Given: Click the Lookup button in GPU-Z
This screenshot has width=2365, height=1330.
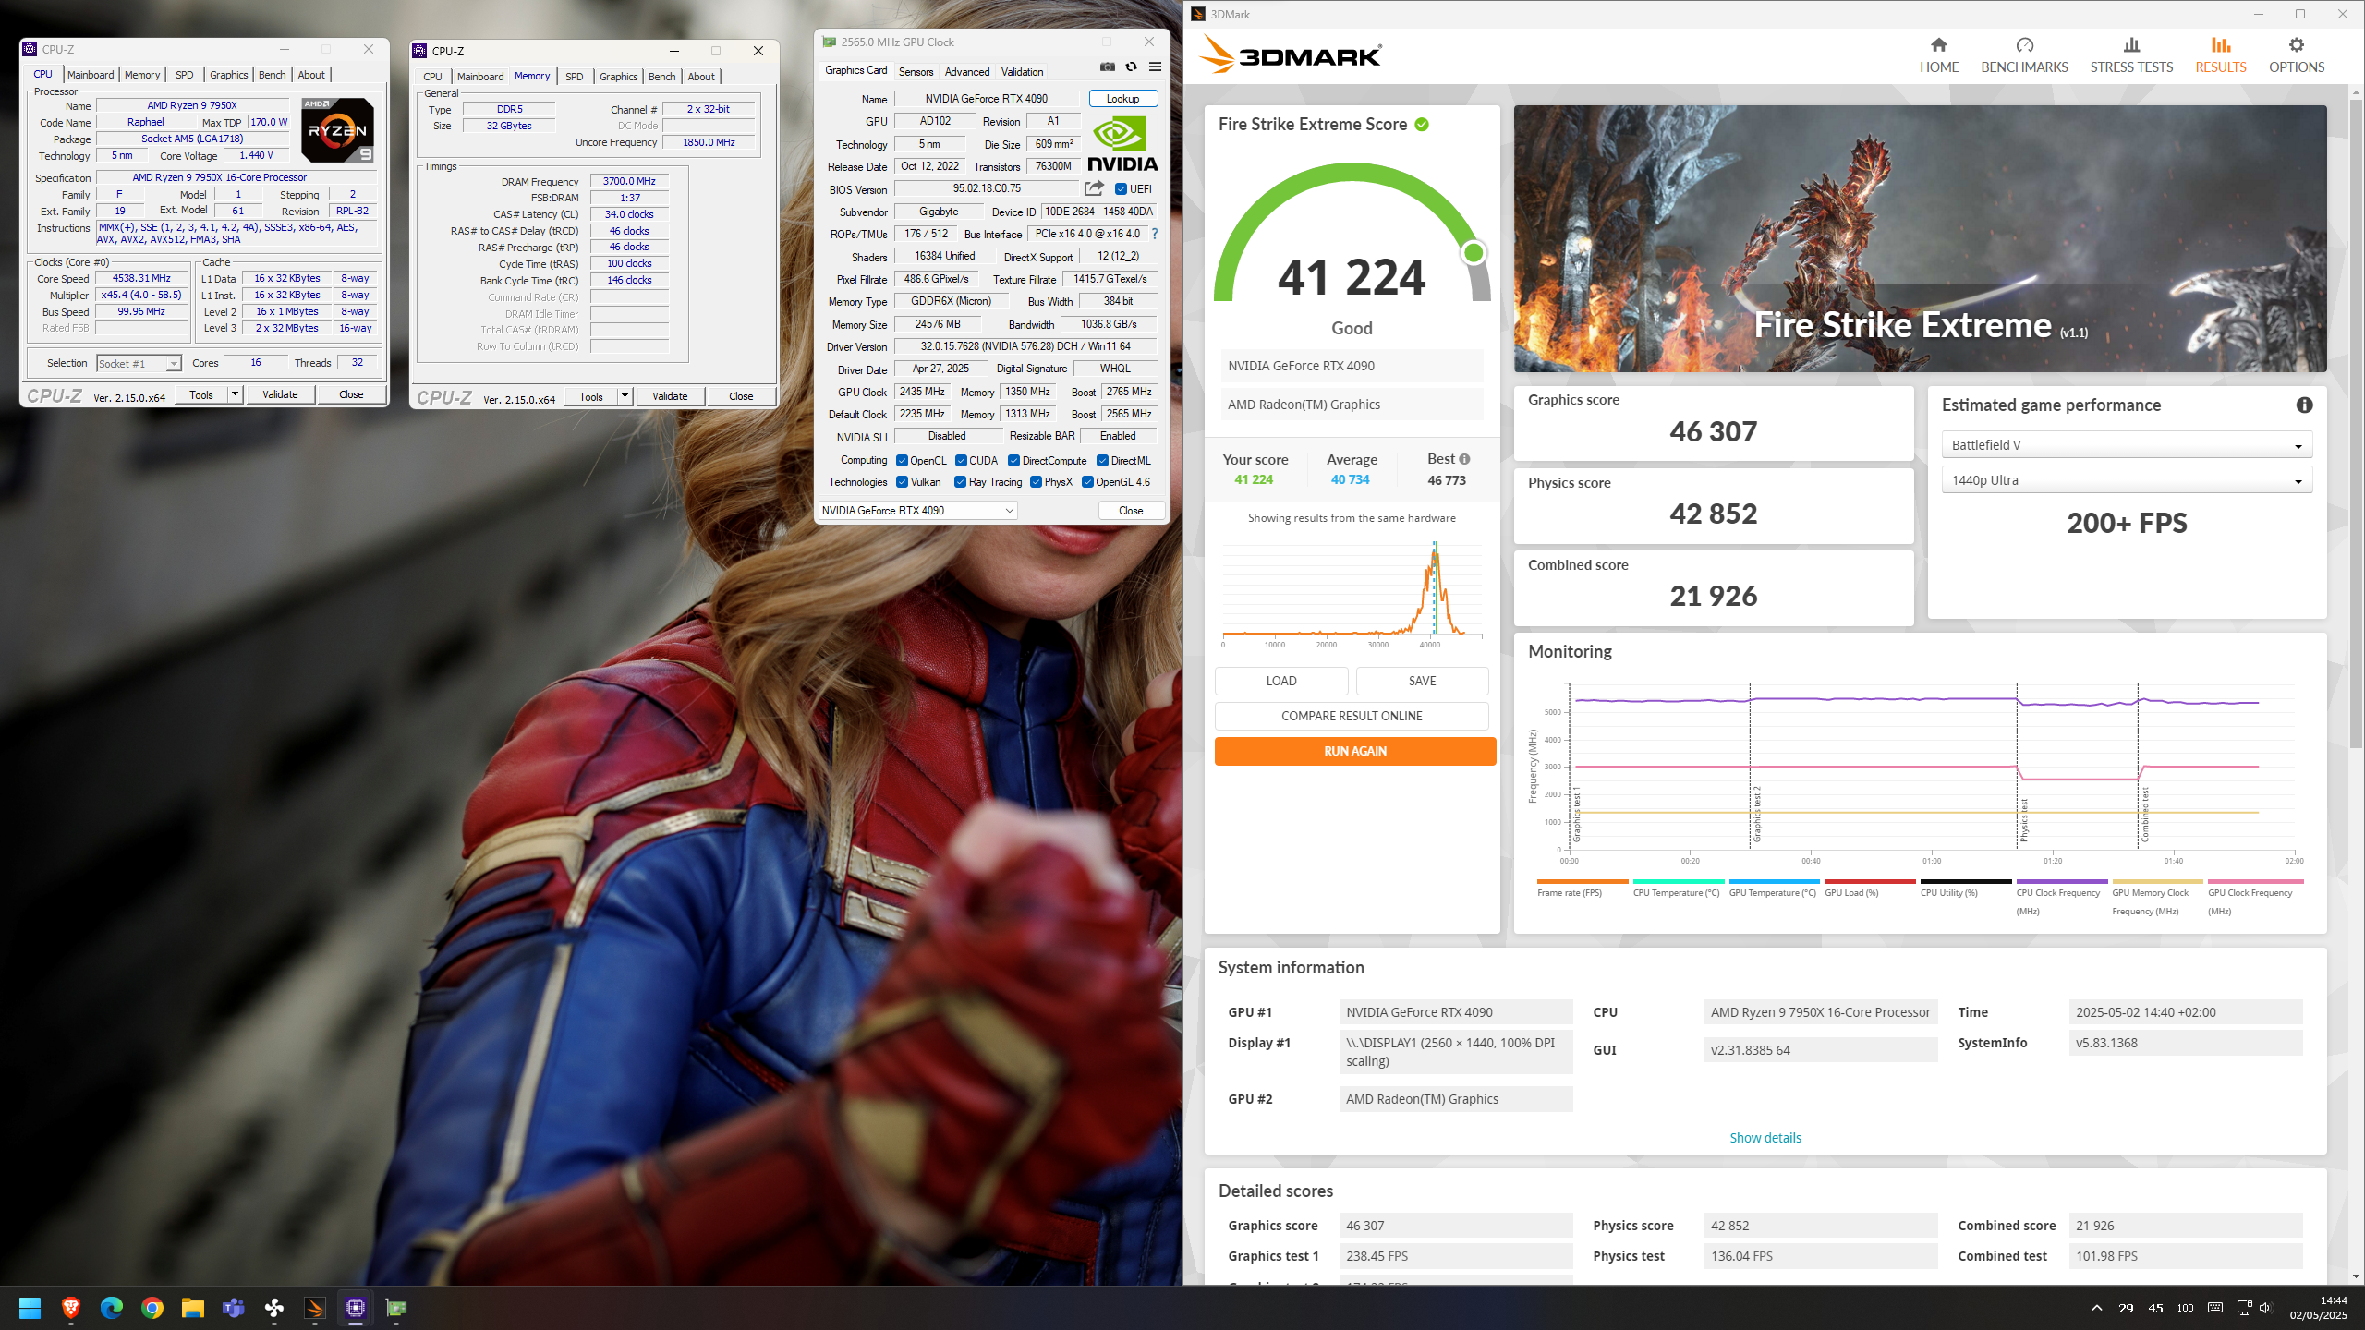Looking at the screenshot, I should tap(1122, 99).
